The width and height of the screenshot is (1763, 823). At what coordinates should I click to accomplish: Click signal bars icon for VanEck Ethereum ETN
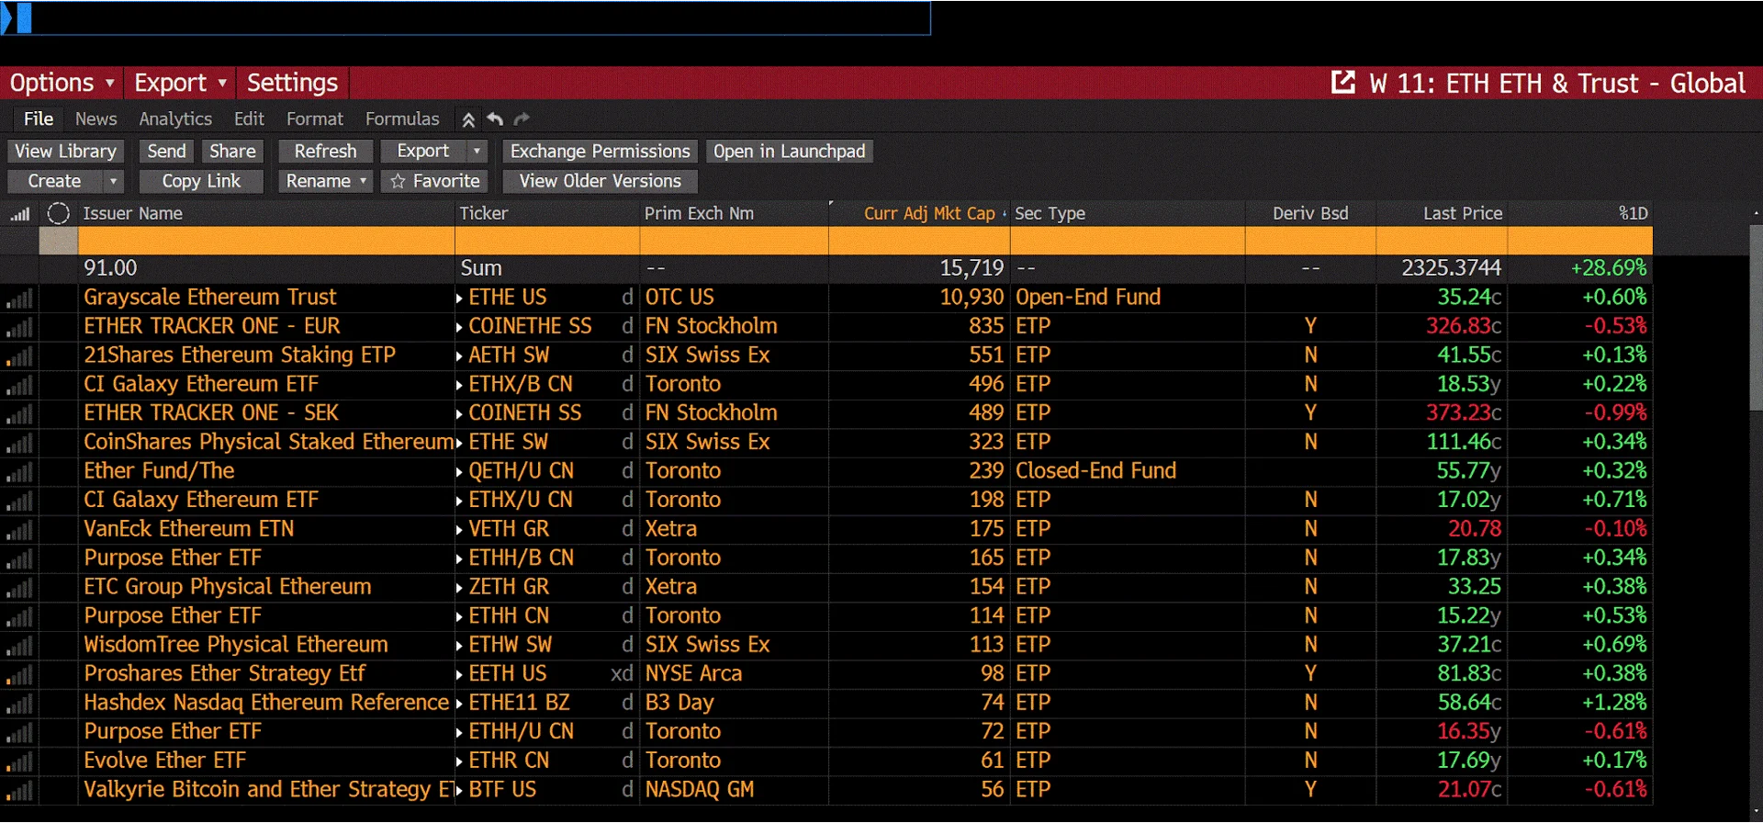[x=19, y=530]
